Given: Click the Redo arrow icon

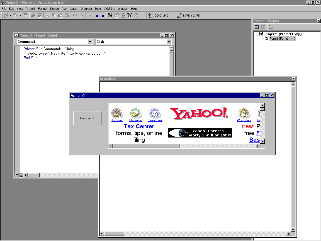Looking at the screenshot, I should point(81,16).
